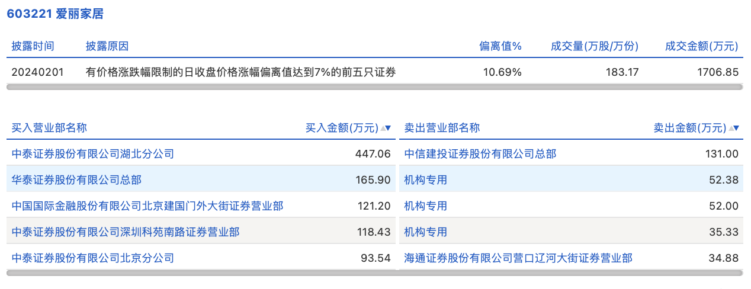Image resolution: width=751 pixels, height=289 pixels.
Task: Click horizontal scrollbar under buyer table
Action: (x=201, y=272)
